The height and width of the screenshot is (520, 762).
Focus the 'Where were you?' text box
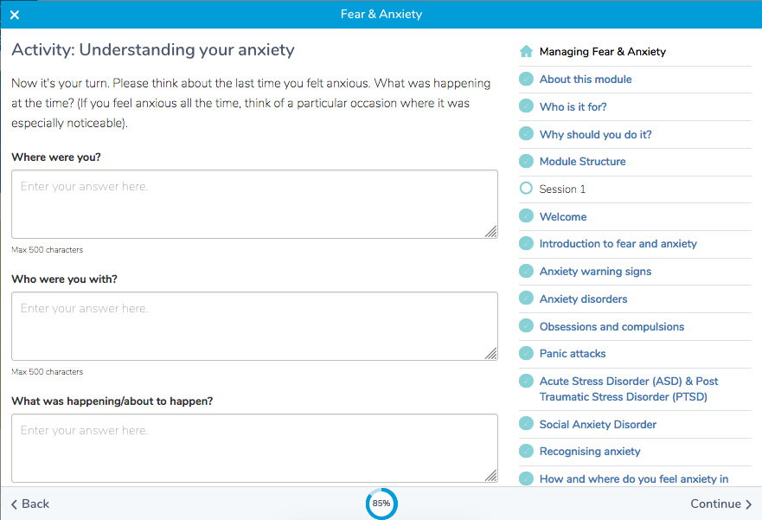(x=254, y=203)
